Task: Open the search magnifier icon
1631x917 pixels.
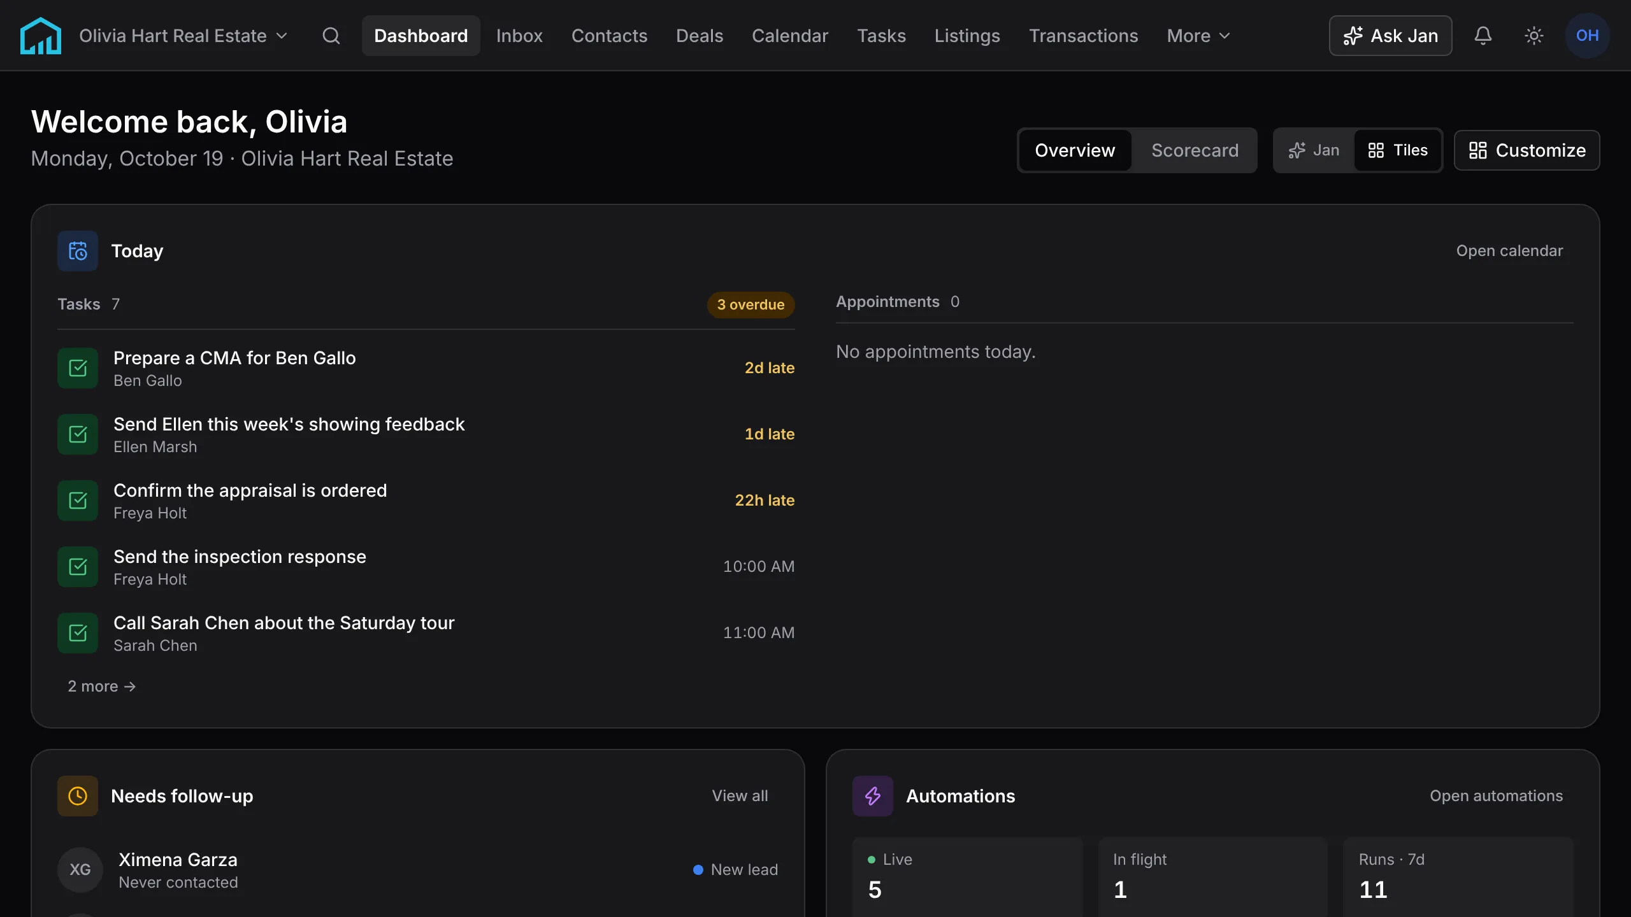Action: [331, 36]
